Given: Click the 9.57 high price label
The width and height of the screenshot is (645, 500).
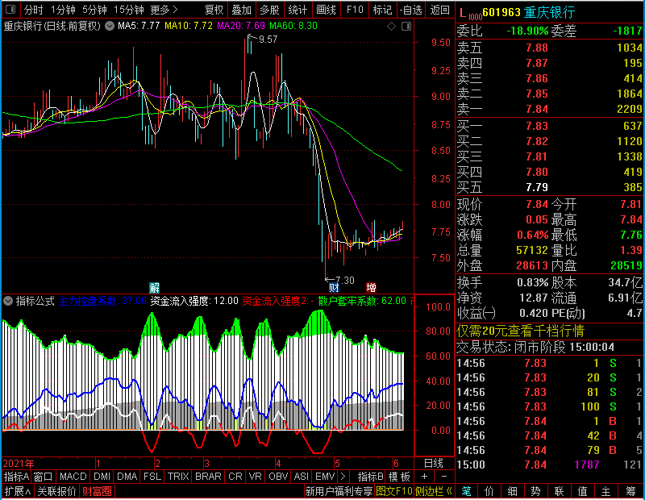Looking at the screenshot, I should 268,39.
